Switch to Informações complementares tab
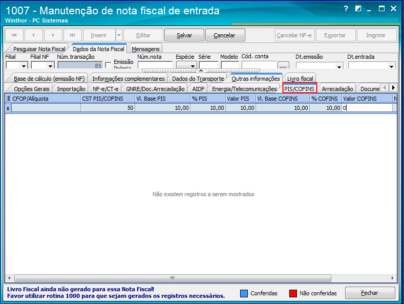This screenshot has width=404, height=304. coord(129,79)
